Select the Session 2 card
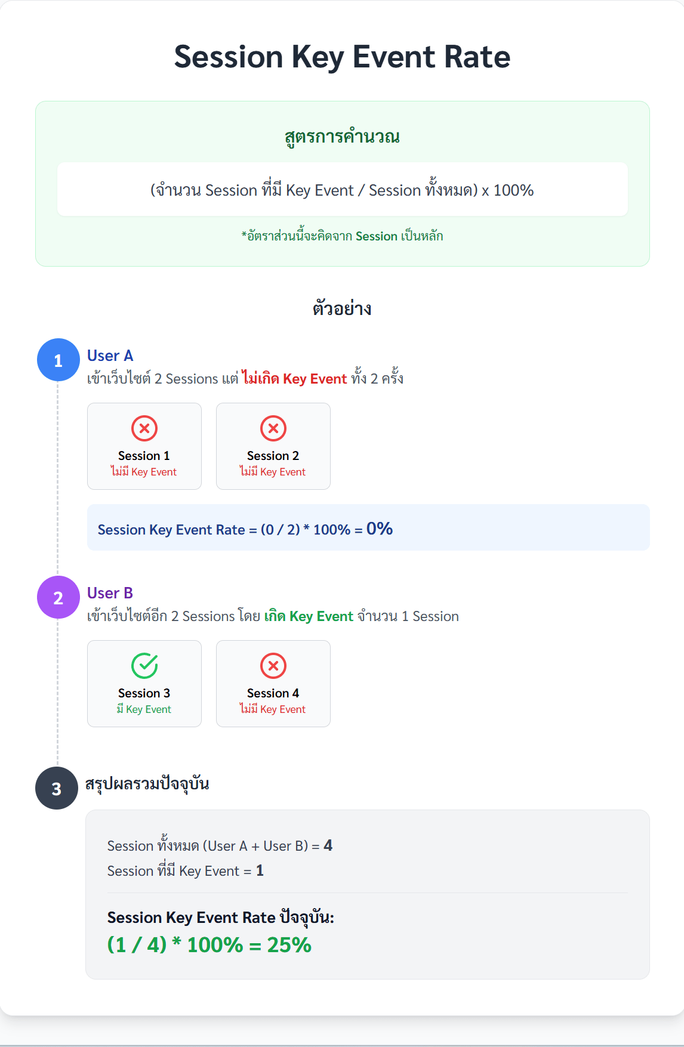Image resolution: width=684 pixels, height=1047 pixels. click(x=273, y=446)
